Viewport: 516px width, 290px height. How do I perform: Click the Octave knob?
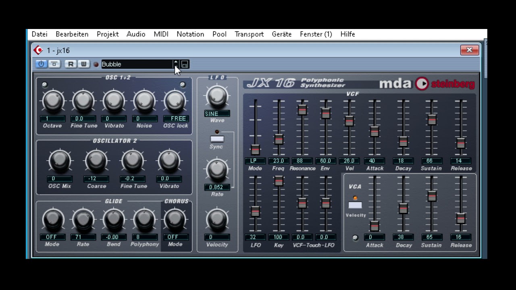tap(53, 101)
